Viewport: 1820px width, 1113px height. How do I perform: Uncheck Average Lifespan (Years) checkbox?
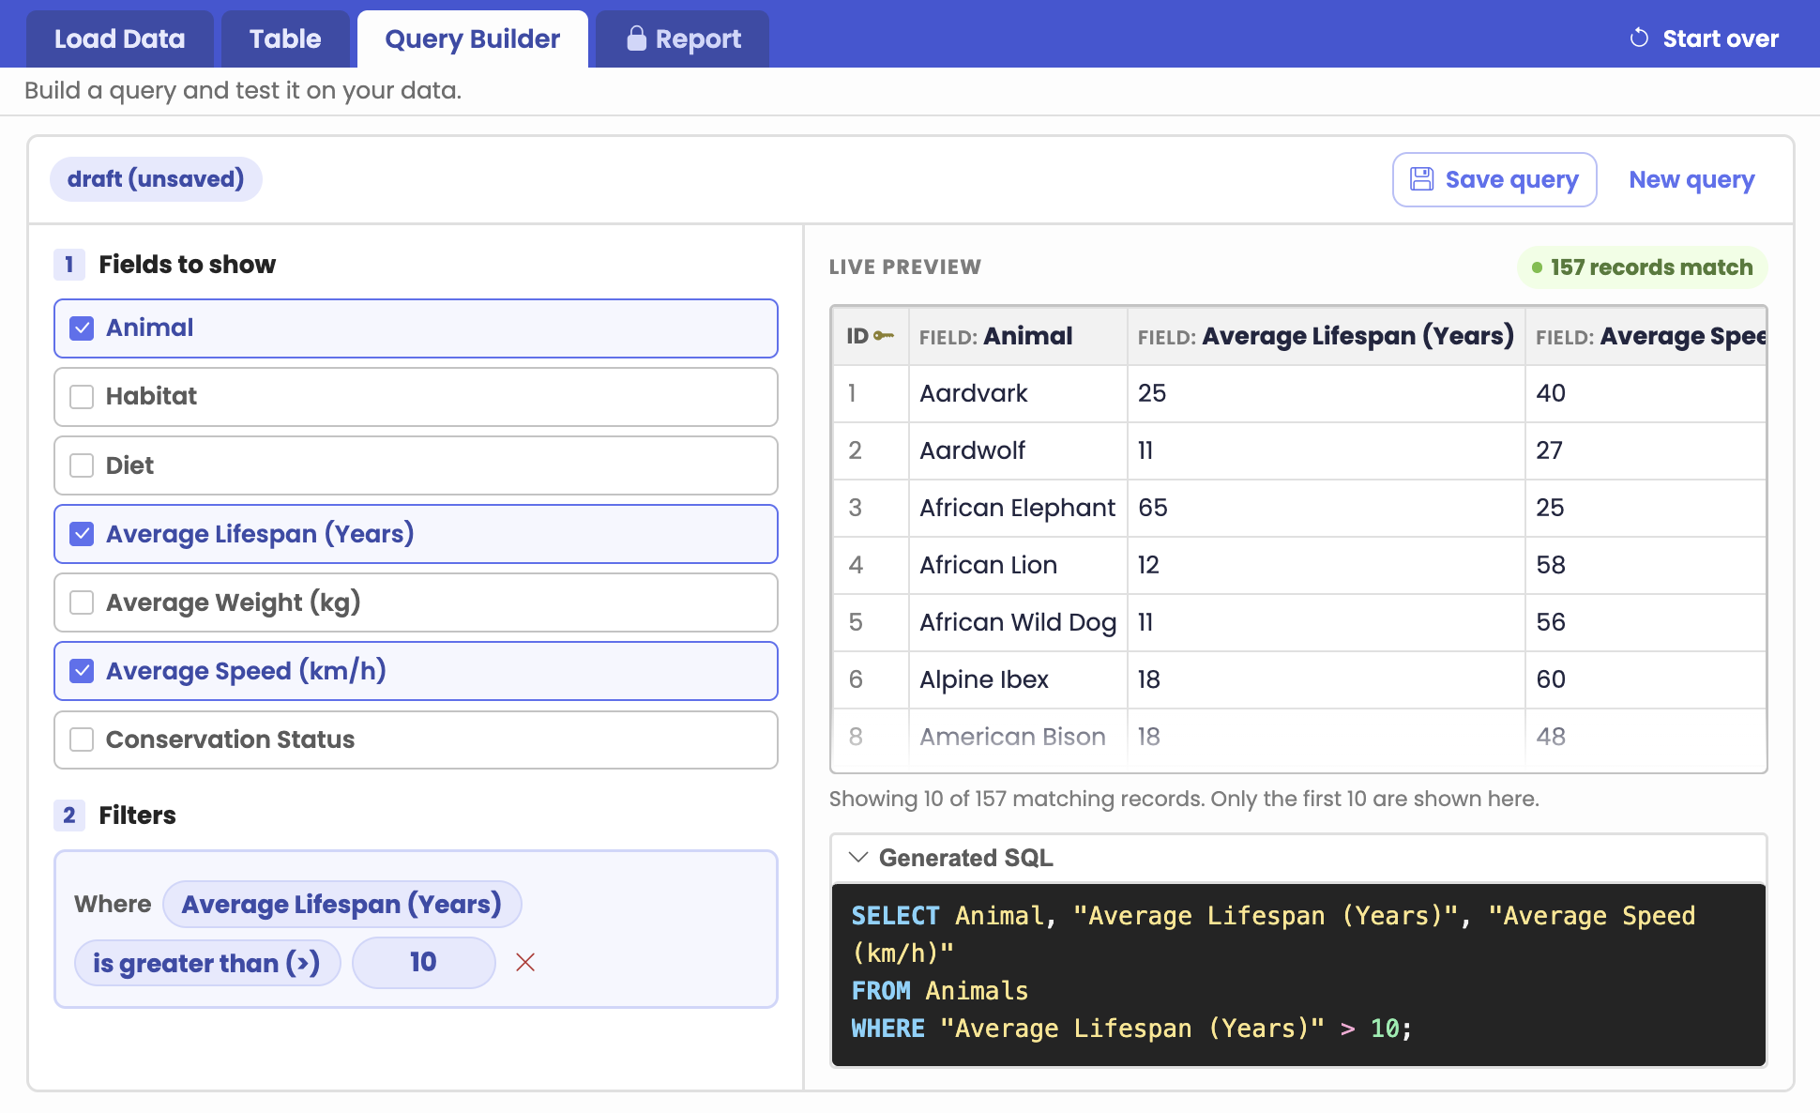point(82,534)
